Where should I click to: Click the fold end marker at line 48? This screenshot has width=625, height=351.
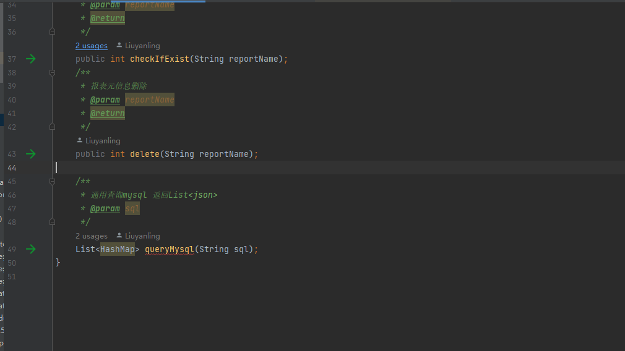coord(53,222)
